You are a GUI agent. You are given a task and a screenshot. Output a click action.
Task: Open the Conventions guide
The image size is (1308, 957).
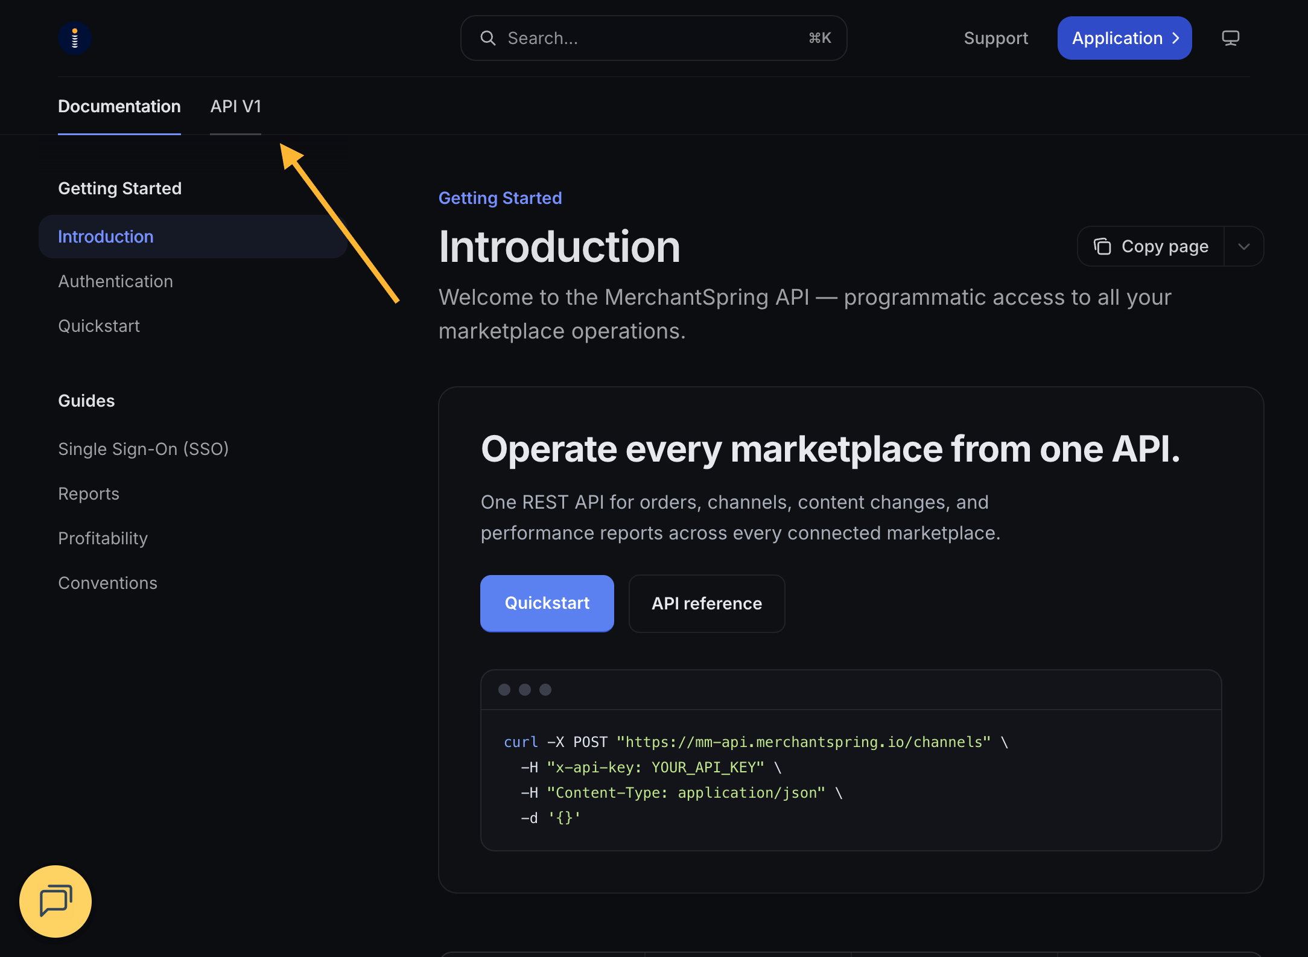(107, 583)
